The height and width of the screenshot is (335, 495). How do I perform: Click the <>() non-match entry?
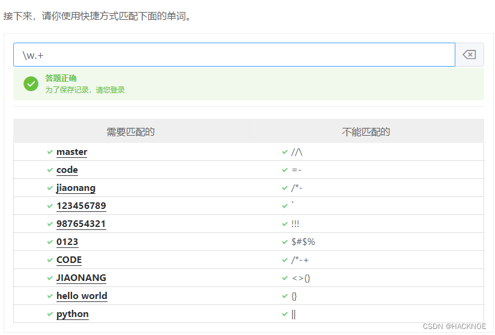(x=301, y=278)
